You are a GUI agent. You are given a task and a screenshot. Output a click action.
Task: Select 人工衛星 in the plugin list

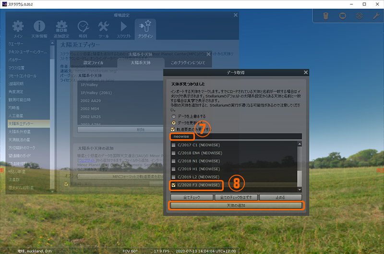pos(29,116)
